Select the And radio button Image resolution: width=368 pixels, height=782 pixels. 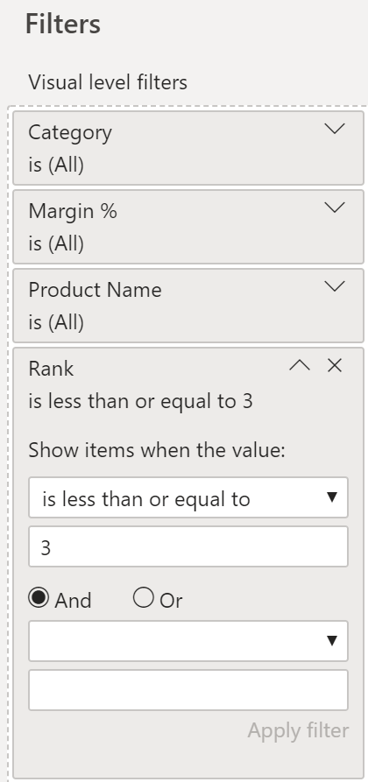(x=39, y=597)
